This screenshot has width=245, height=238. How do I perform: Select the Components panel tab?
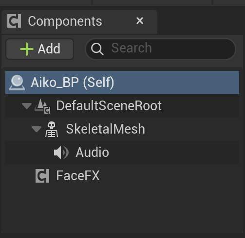pyautogui.click(x=79, y=22)
